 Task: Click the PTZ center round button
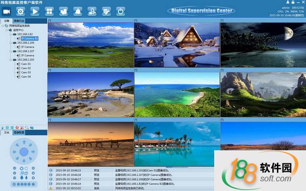tap(24, 152)
